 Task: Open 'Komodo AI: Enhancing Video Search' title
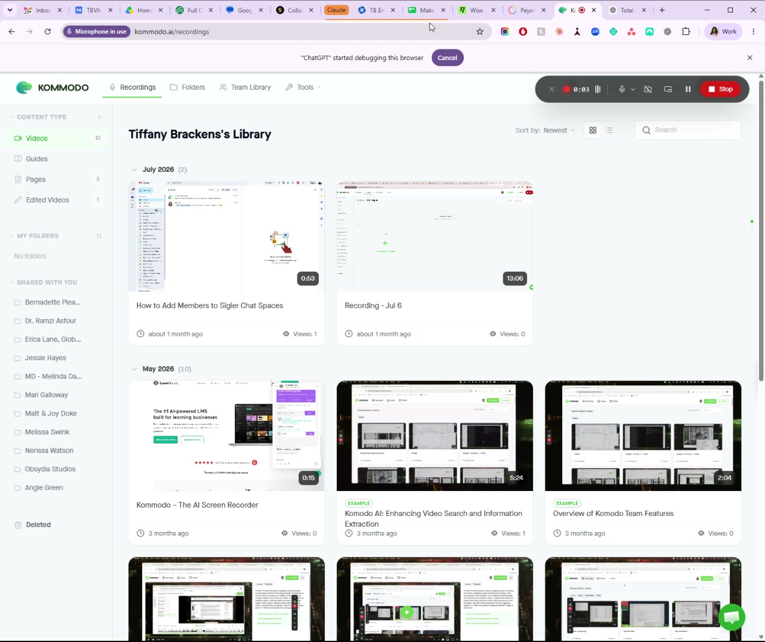pos(434,518)
